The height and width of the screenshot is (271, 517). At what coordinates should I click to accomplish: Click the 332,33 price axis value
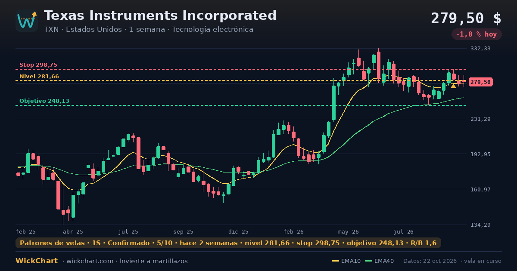coord(480,49)
